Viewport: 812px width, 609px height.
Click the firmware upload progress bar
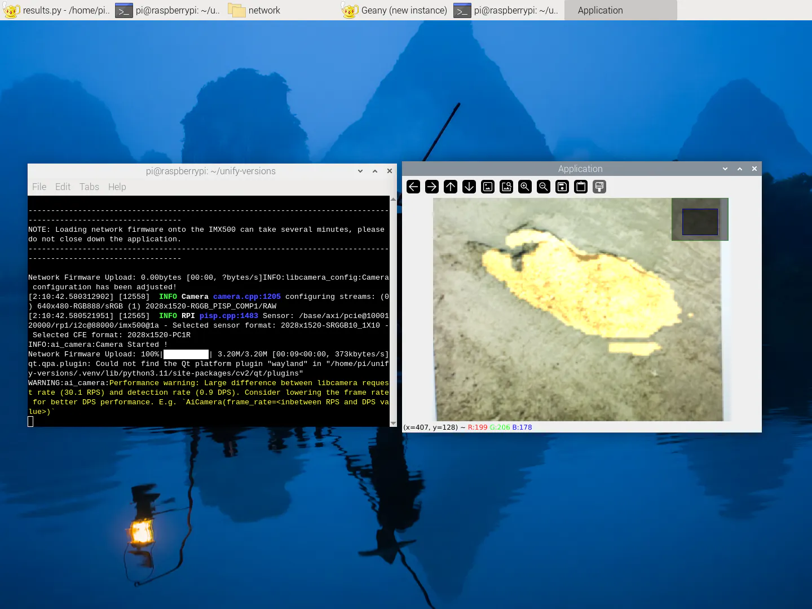pyautogui.click(x=186, y=354)
